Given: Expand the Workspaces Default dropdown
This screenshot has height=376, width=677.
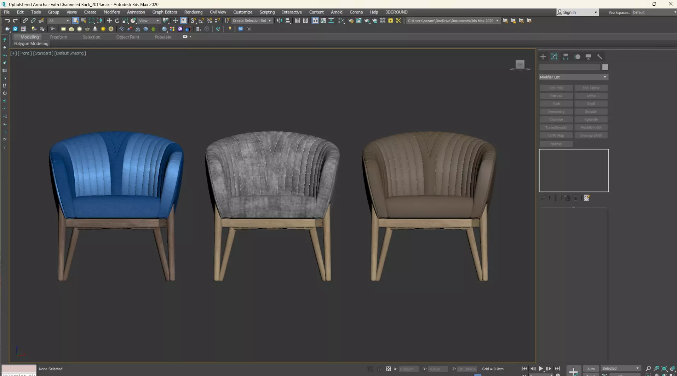Looking at the screenshot, I should coord(654,12).
